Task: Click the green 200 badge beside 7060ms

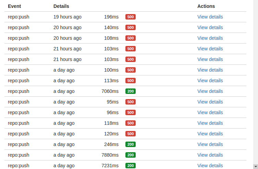Action: pyautogui.click(x=131, y=91)
